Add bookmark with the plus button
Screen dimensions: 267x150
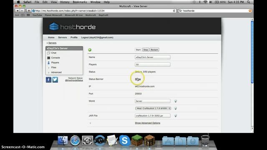tap(29, 11)
